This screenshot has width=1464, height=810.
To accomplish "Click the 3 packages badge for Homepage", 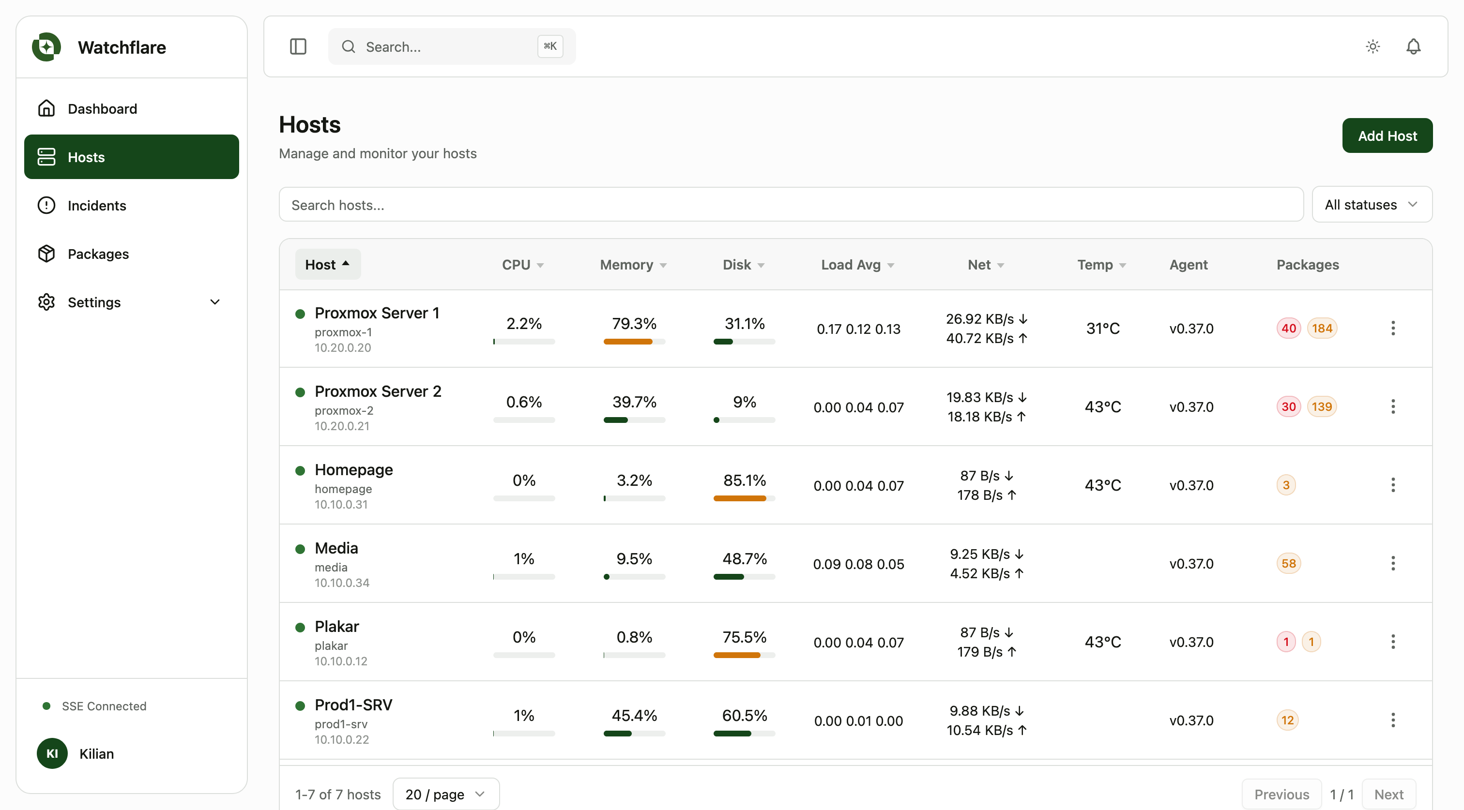I will [1286, 485].
